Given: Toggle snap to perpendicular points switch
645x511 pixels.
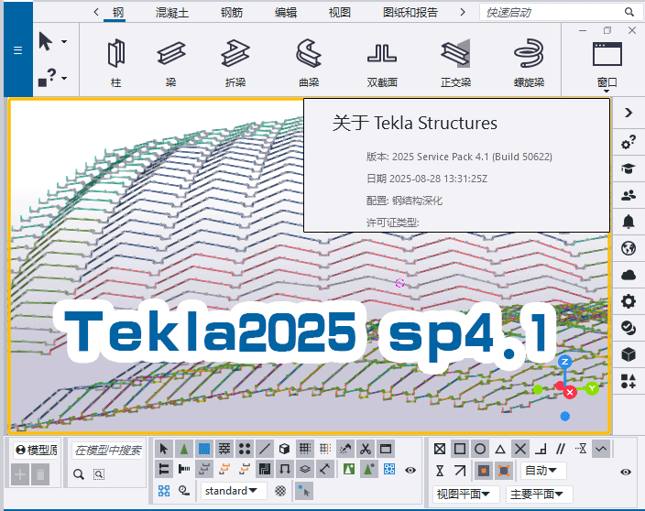Looking at the screenshot, I should 541,449.
